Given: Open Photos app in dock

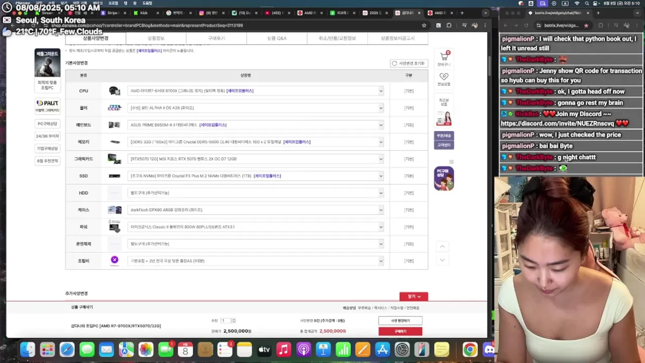Looking at the screenshot, I should pyautogui.click(x=146, y=349).
